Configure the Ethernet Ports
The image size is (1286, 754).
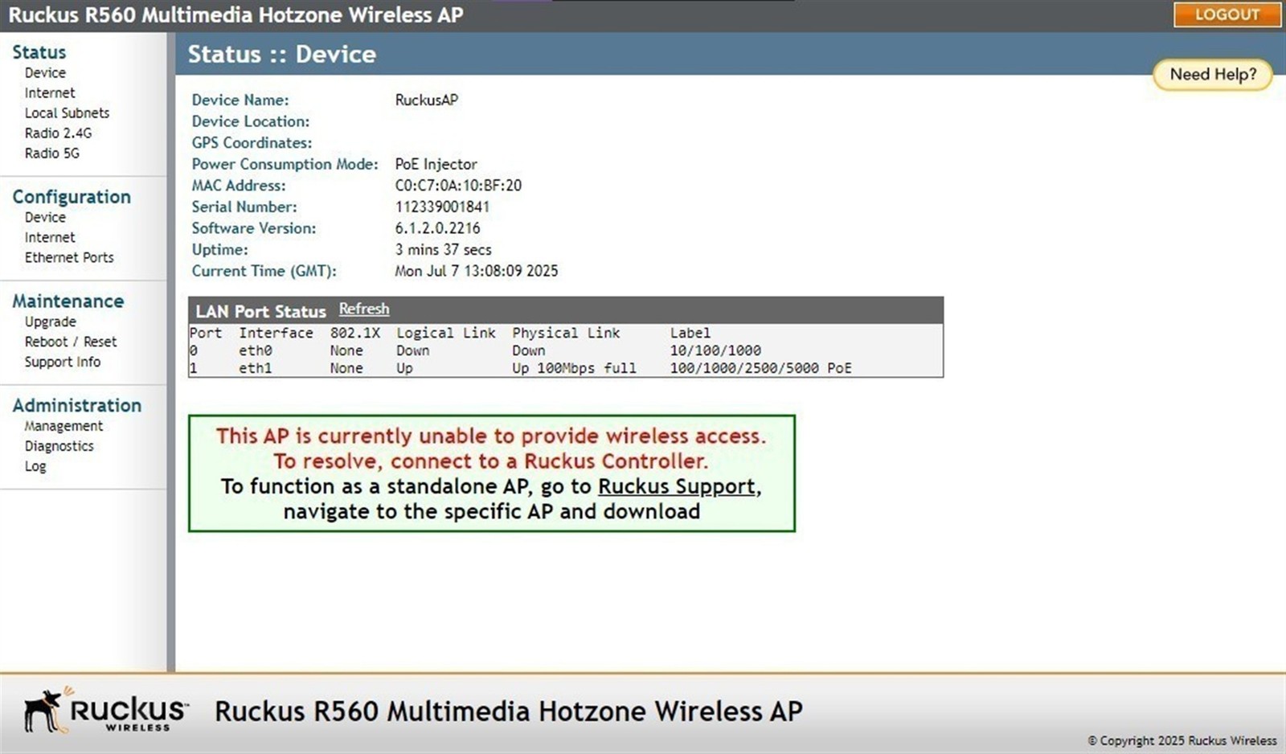point(69,257)
